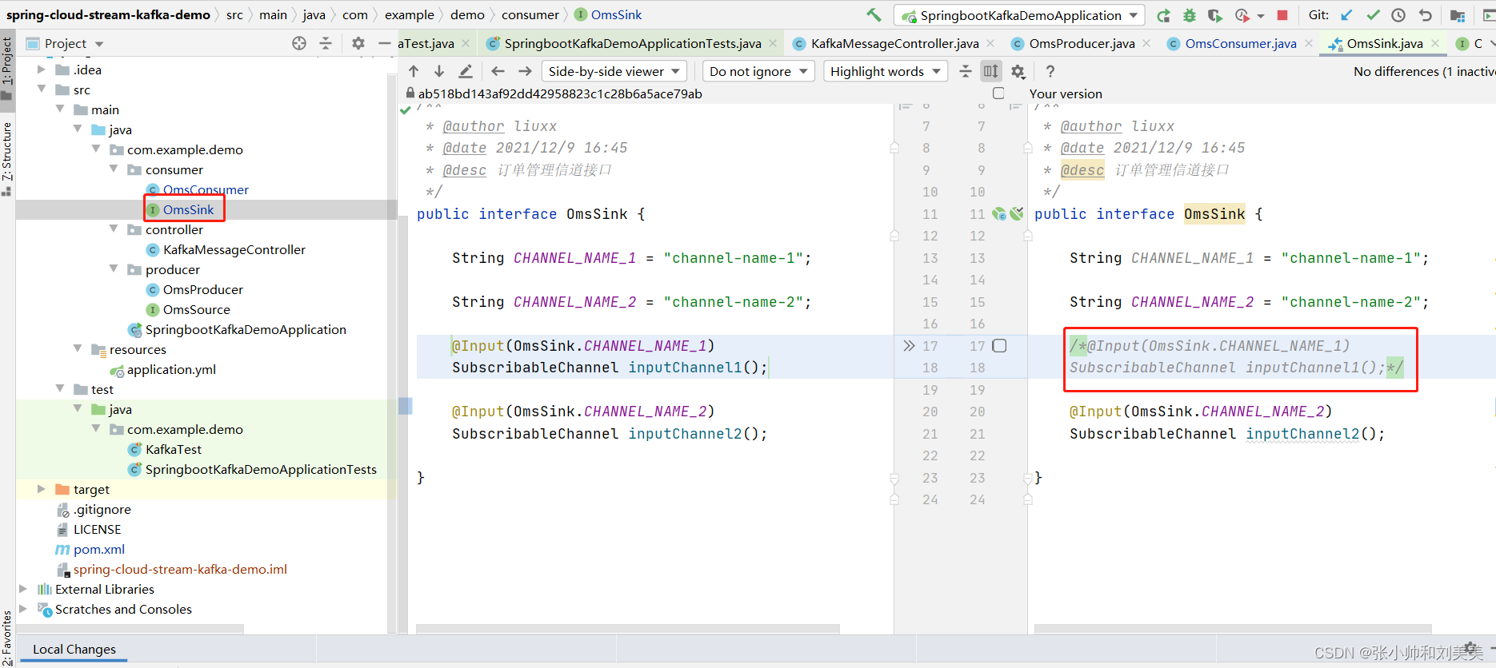Click the Spring bean gutter icon on line 11
Viewport: 1496px width, 668px height.
tap(999, 214)
